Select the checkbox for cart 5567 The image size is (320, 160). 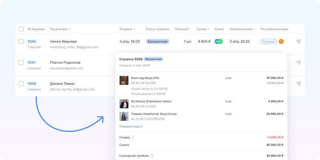click(x=21, y=62)
